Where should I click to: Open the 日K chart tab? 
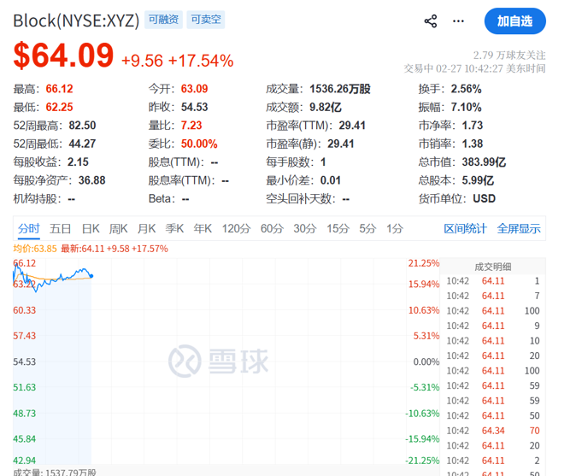coord(91,228)
